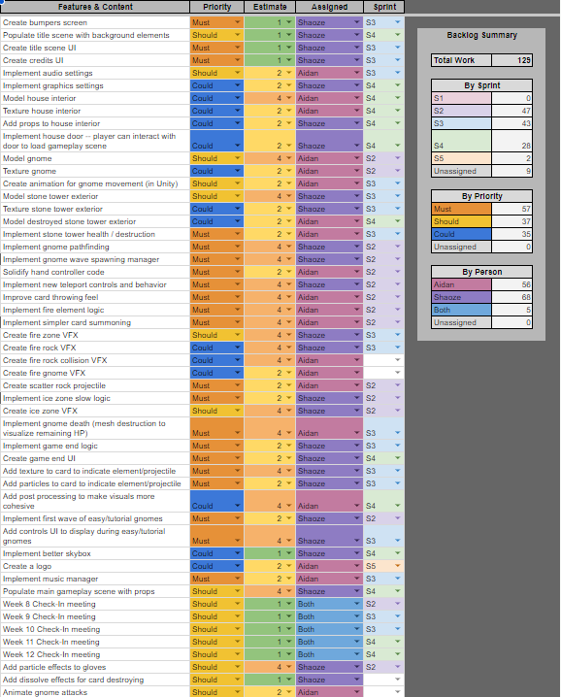The height and width of the screenshot is (697, 561).
Task: Open Assigned dropdown for Create game end UI
Action: click(x=356, y=458)
